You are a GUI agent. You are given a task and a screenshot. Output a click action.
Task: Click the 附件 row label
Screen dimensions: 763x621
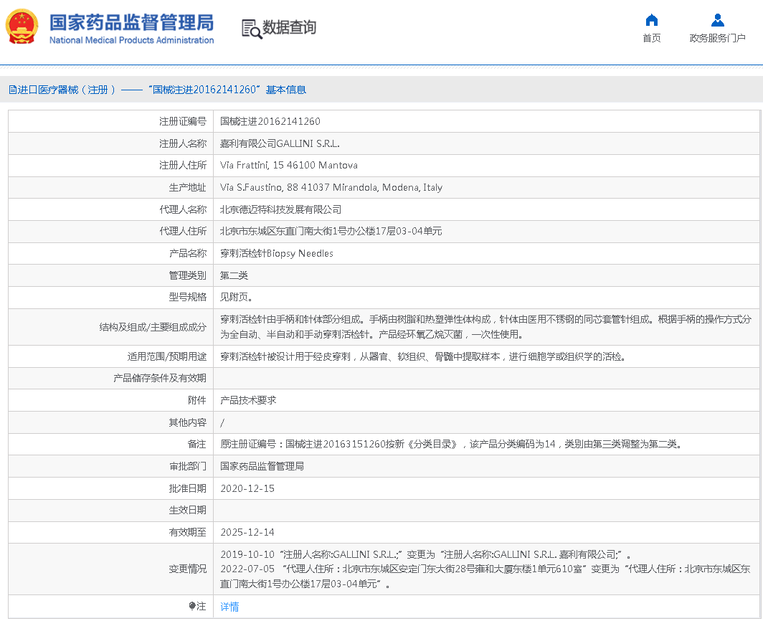(197, 400)
